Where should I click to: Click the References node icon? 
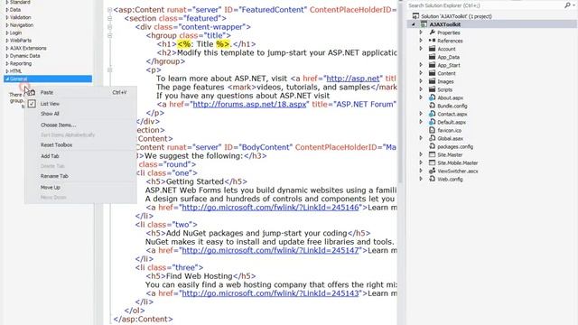tap(432, 41)
